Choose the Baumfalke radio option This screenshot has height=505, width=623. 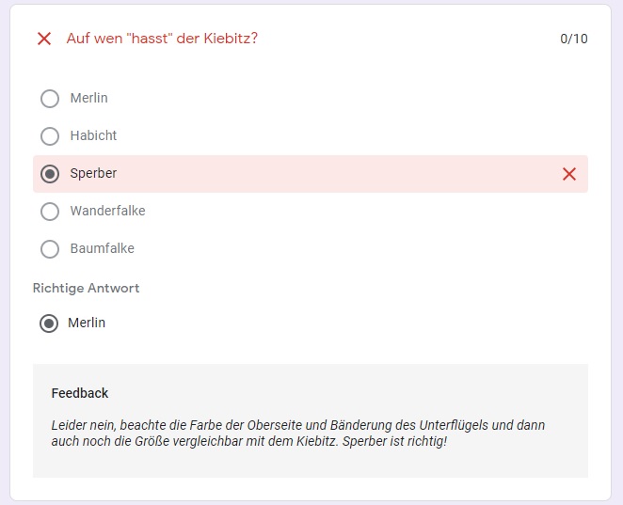[50, 249]
